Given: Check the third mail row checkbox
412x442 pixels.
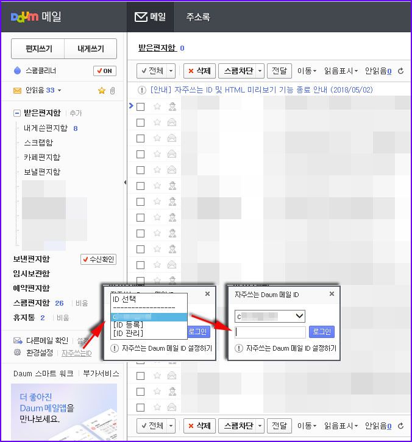Looking at the screenshot, I should click(141, 138).
